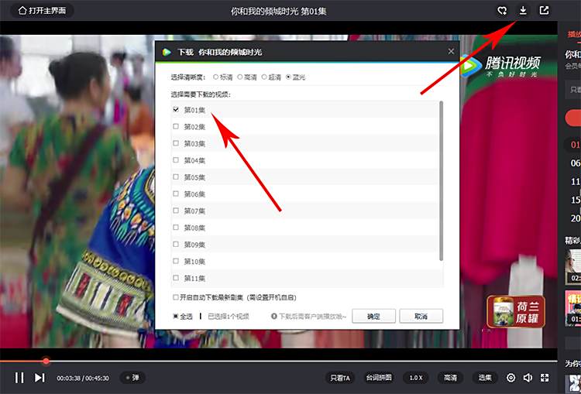Screen dimensions: 581x394
Task: Enable auto-download latest episodes checkbox
Action: coord(176,297)
